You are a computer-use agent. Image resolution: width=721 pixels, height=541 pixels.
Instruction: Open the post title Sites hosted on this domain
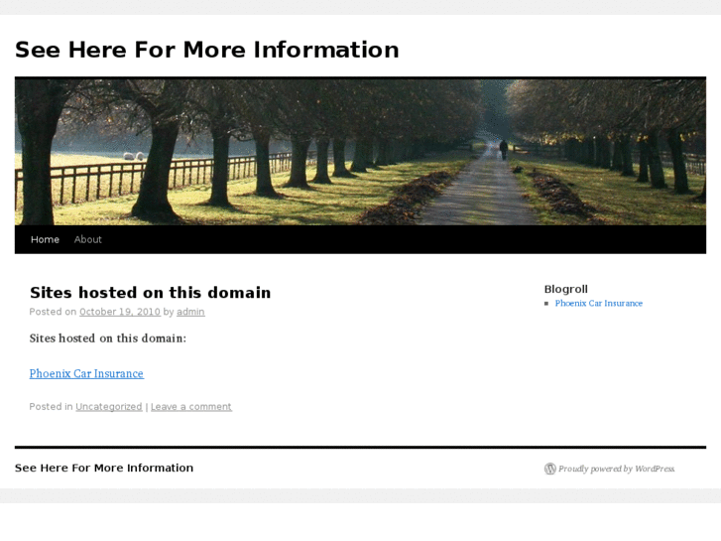click(x=151, y=293)
